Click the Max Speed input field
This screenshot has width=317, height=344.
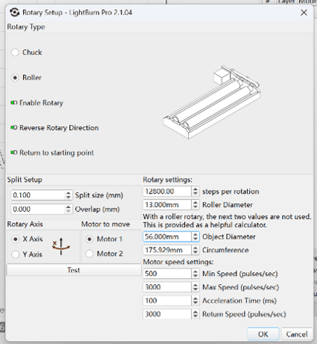[167, 287]
